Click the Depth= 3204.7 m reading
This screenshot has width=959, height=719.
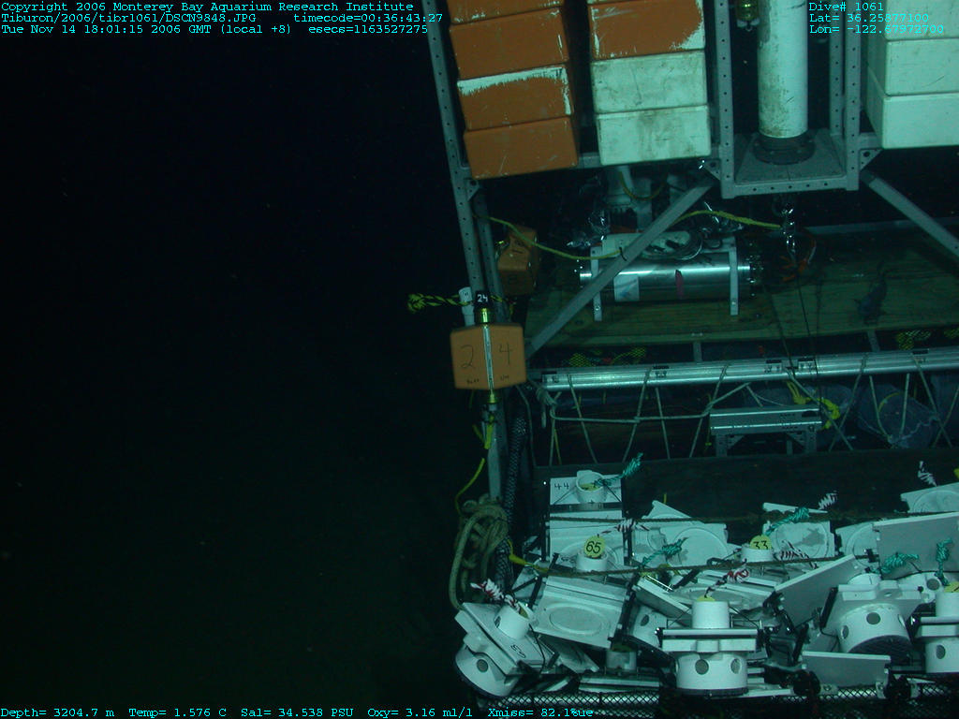click(x=57, y=712)
